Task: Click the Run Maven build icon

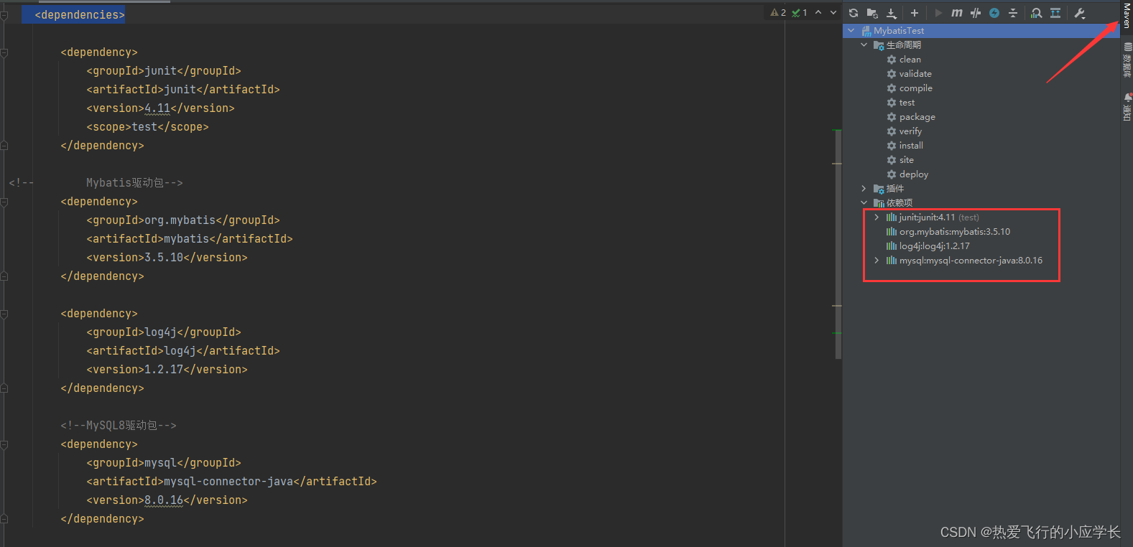Action: (x=938, y=13)
